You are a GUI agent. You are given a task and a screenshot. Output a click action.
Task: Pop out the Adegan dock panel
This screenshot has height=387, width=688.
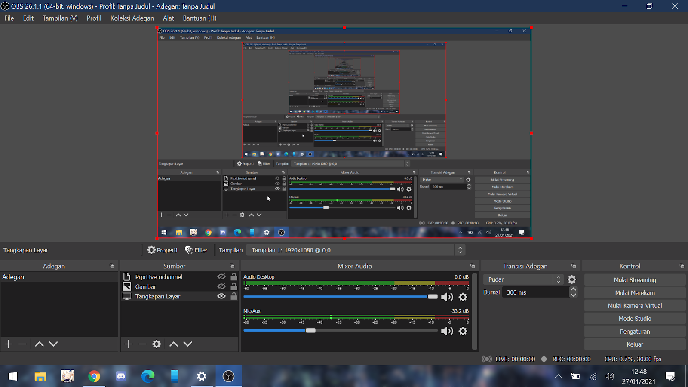112,266
